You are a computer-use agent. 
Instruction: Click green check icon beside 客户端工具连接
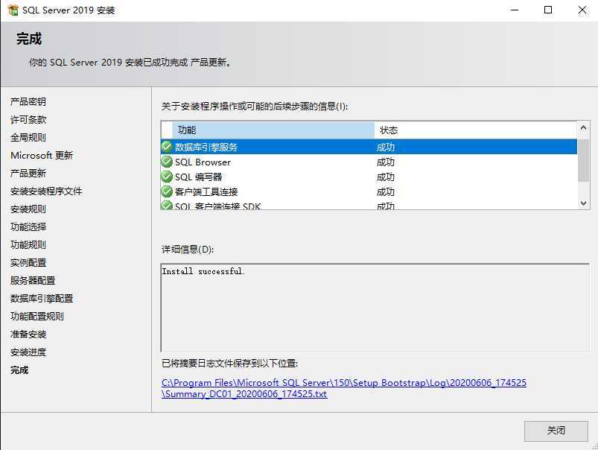(167, 191)
